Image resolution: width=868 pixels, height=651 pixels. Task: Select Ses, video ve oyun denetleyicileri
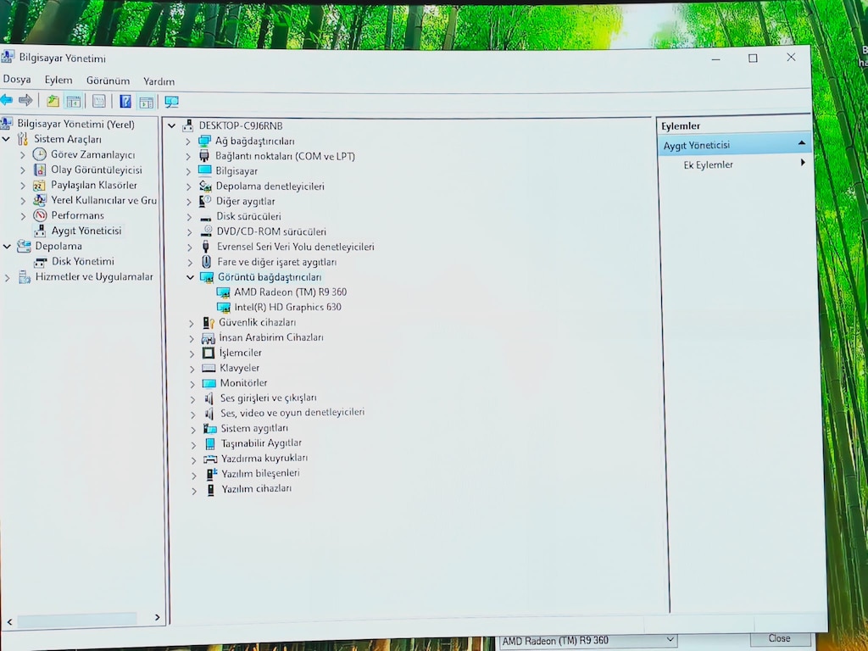click(x=292, y=413)
